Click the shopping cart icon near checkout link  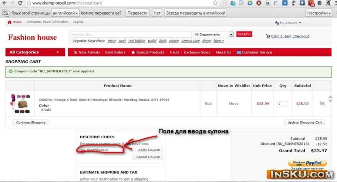(268, 36)
